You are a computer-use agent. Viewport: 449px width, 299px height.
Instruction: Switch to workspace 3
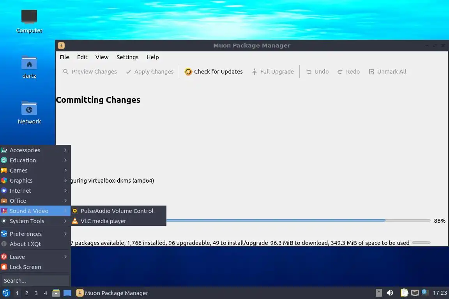tap(36, 293)
